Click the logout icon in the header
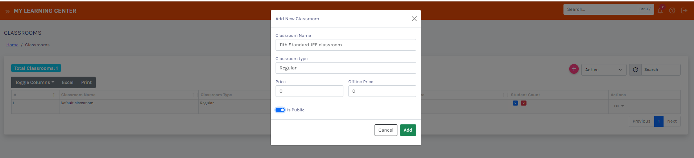The image size is (694, 158). coord(684,10)
